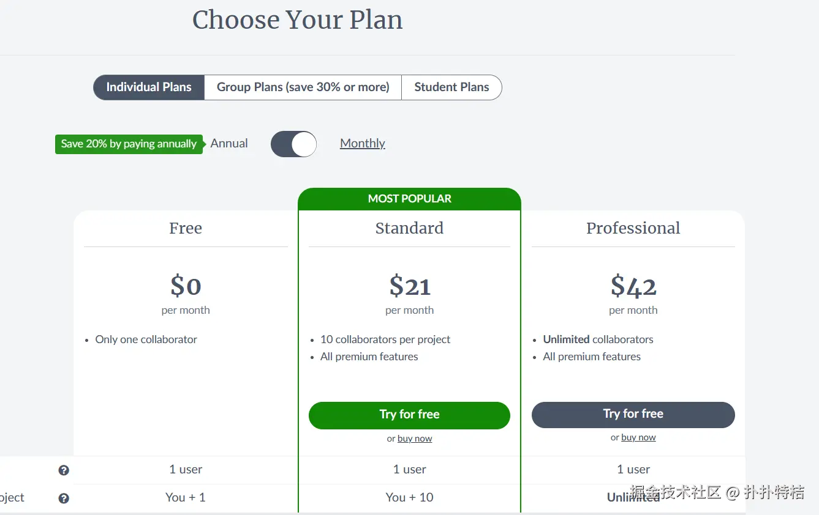Open the Student Plans tab

pyautogui.click(x=451, y=87)
